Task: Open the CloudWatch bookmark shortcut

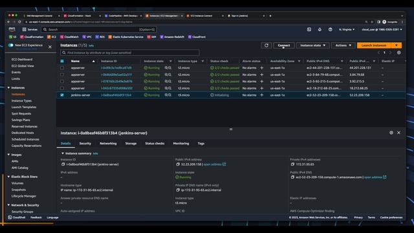Action: (x=69, y=37)
